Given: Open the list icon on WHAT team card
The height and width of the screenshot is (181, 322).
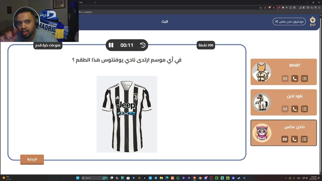Looking at the screenshot, I should click(304, 79).
